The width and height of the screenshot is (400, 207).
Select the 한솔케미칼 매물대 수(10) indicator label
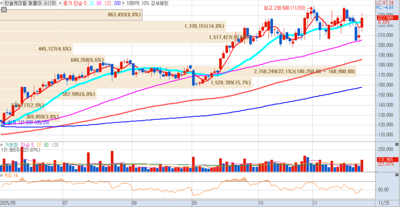29,3
